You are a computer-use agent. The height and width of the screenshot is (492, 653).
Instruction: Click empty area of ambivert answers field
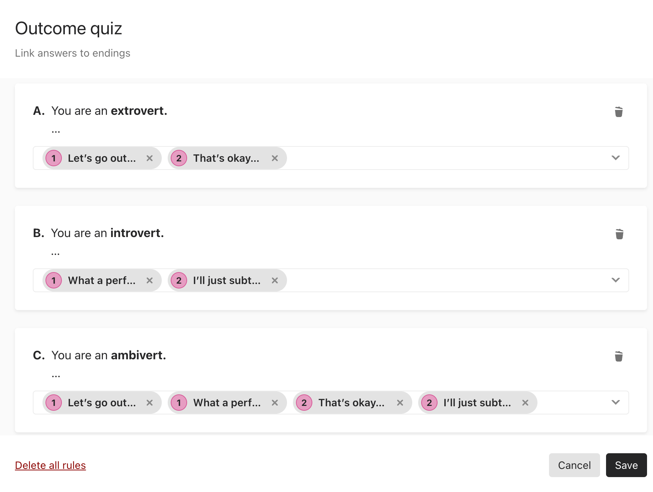point(572,403)
